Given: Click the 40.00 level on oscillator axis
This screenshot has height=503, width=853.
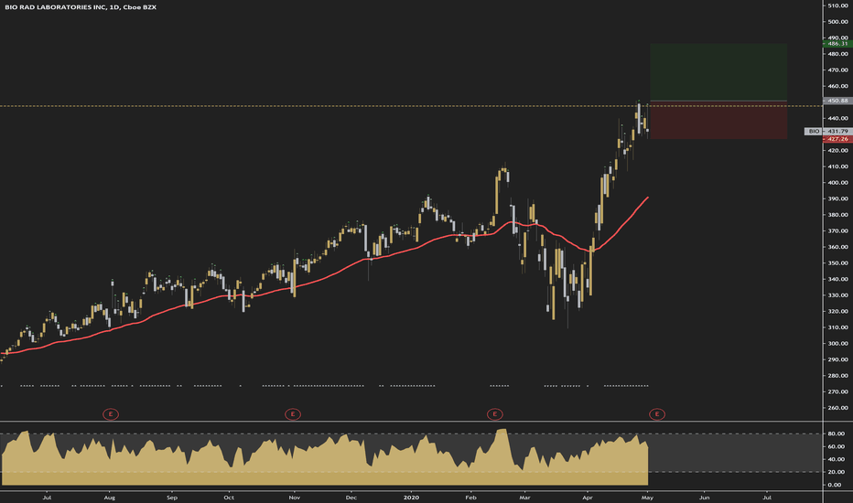Looking at the screenshot, I should (x=836, y=459).
